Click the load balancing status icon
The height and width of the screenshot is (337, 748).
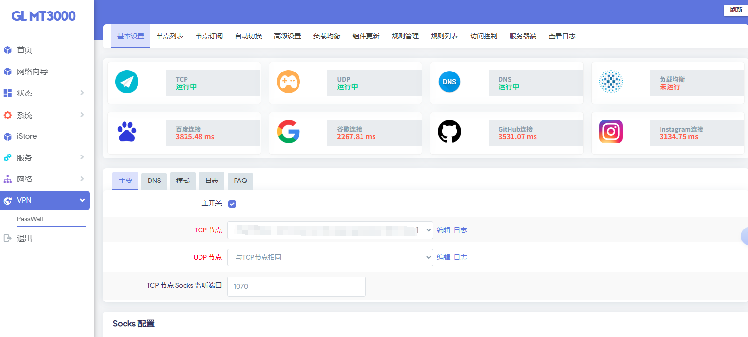(611, 82)
